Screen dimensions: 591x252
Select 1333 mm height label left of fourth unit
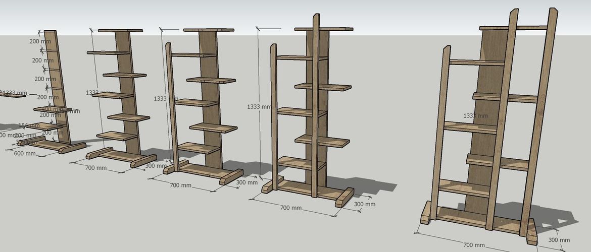pos(261,107)
